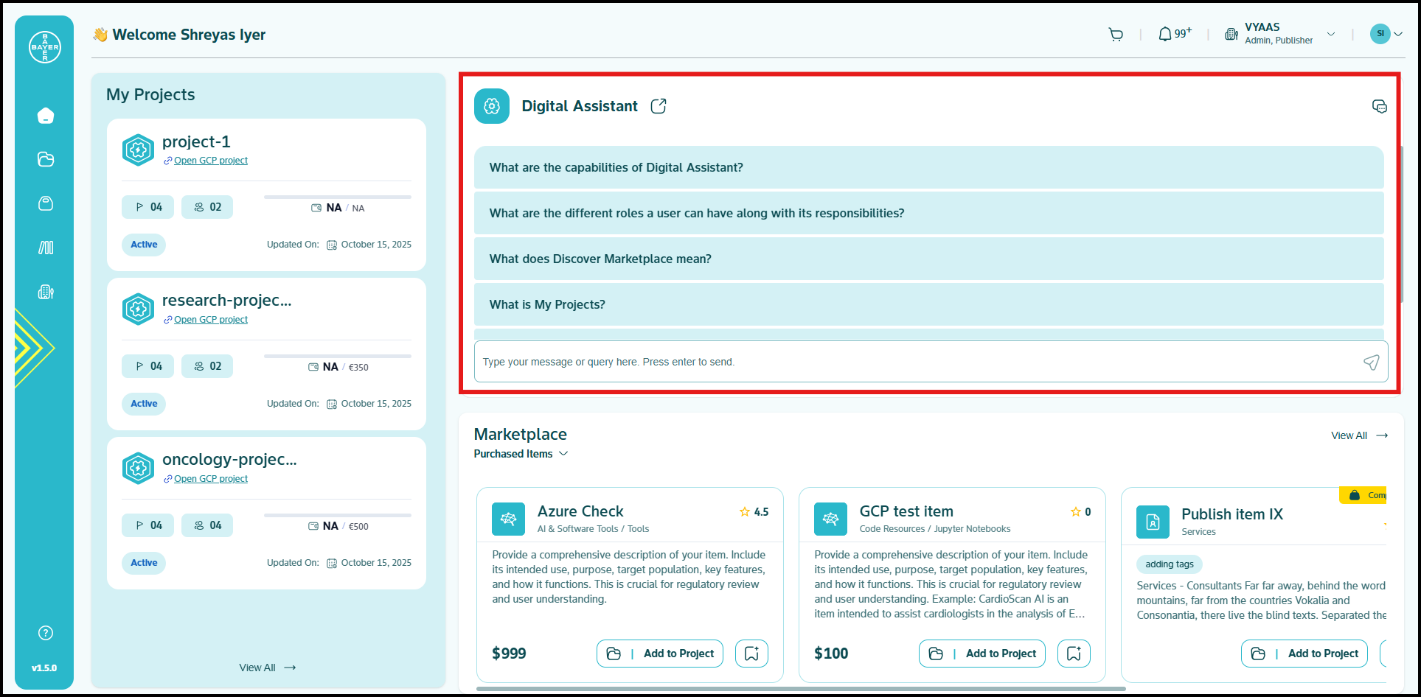Open GCP project link under project-1
Image resolution: width=1421 pixels, height=697 pixels.
click(210, 161)
